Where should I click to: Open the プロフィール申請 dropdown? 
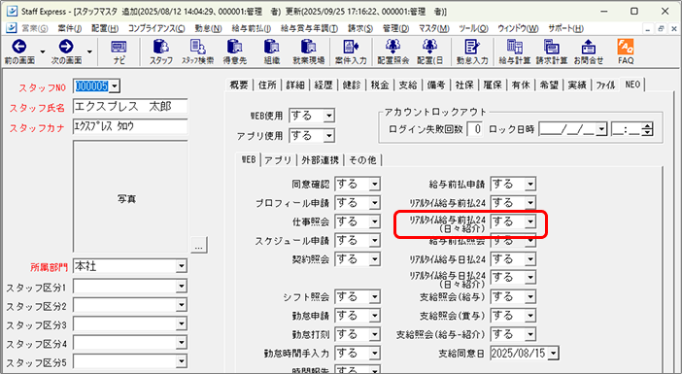coord(374,203)
